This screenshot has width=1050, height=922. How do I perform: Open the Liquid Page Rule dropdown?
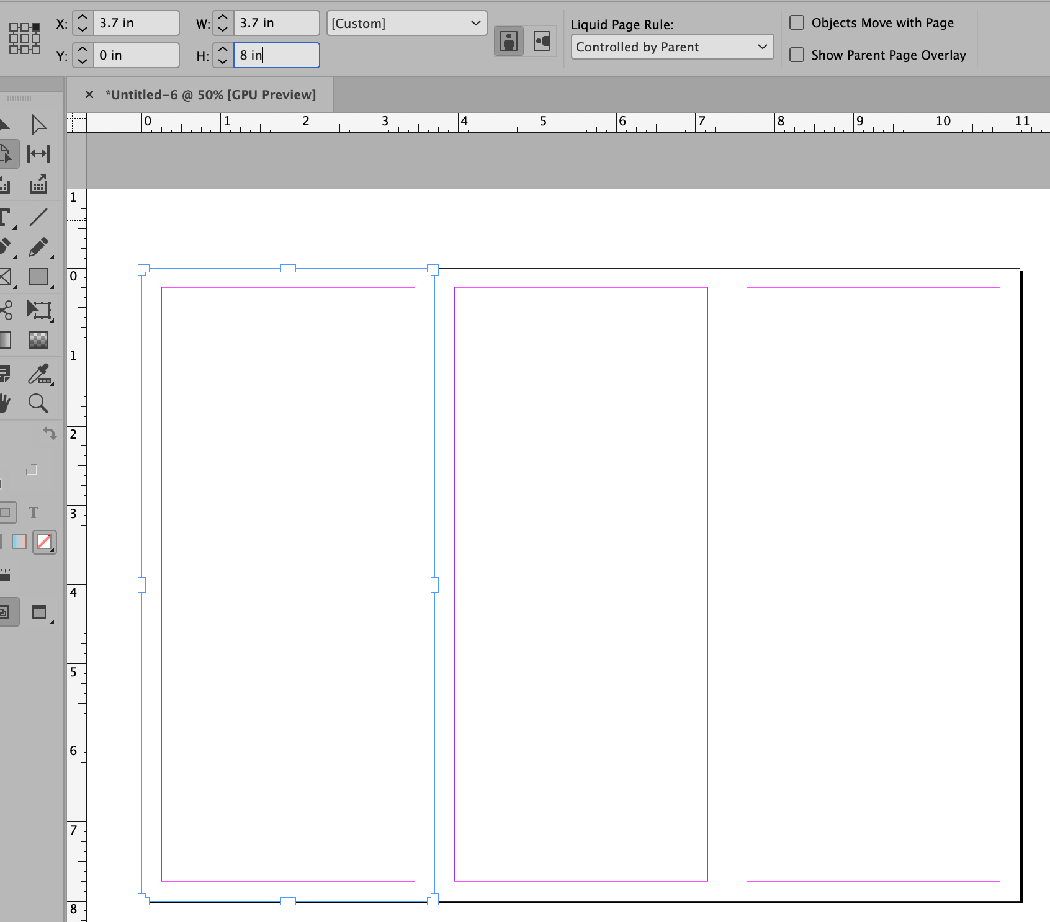pos(672,47)
